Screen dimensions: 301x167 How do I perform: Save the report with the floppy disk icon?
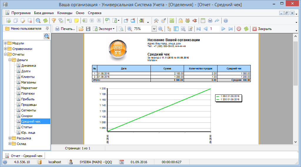[88, 29]
